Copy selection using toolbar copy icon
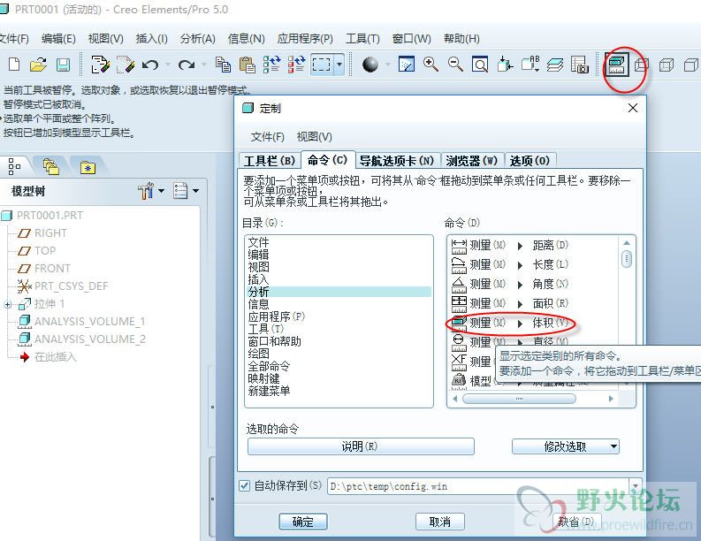This screenshot has width=701, height=541. point(223,65)
